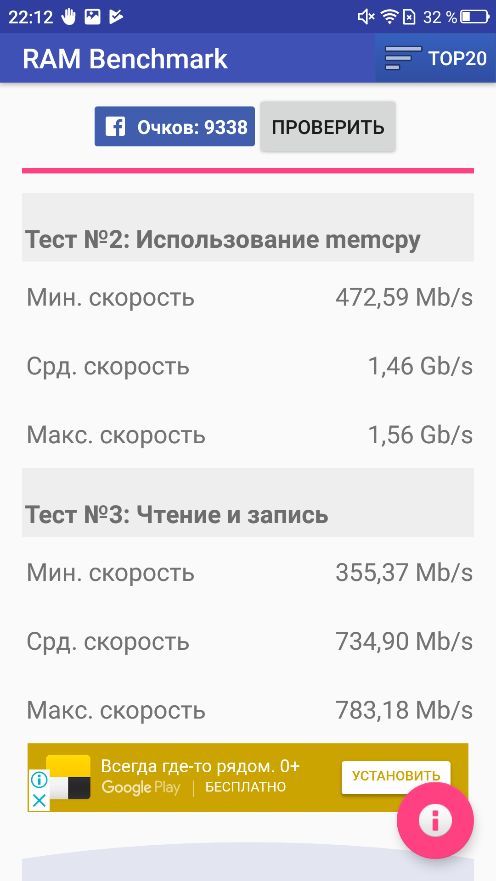Tap the pink info floating button
496x881 pixels.
(435, 820)
